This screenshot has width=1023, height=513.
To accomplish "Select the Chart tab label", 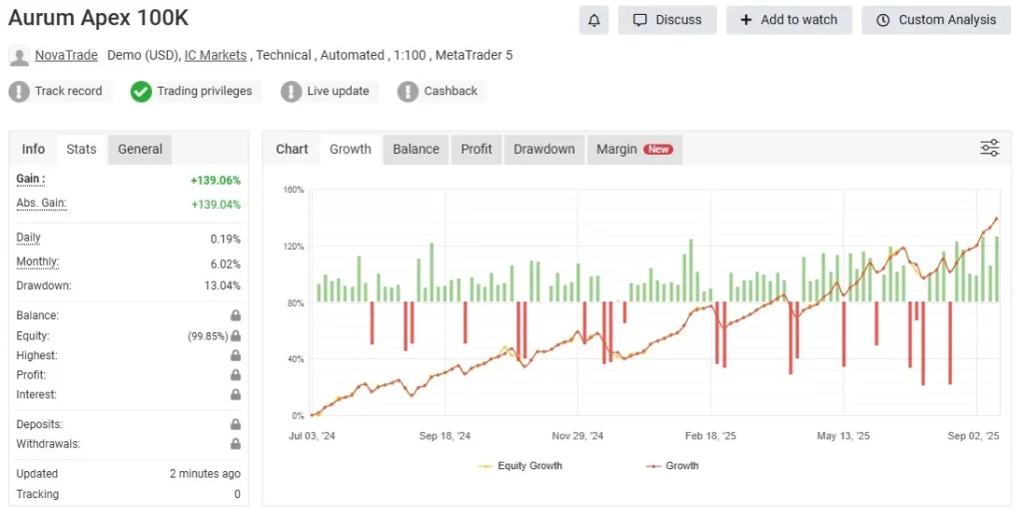I will (x=292, y=150).
